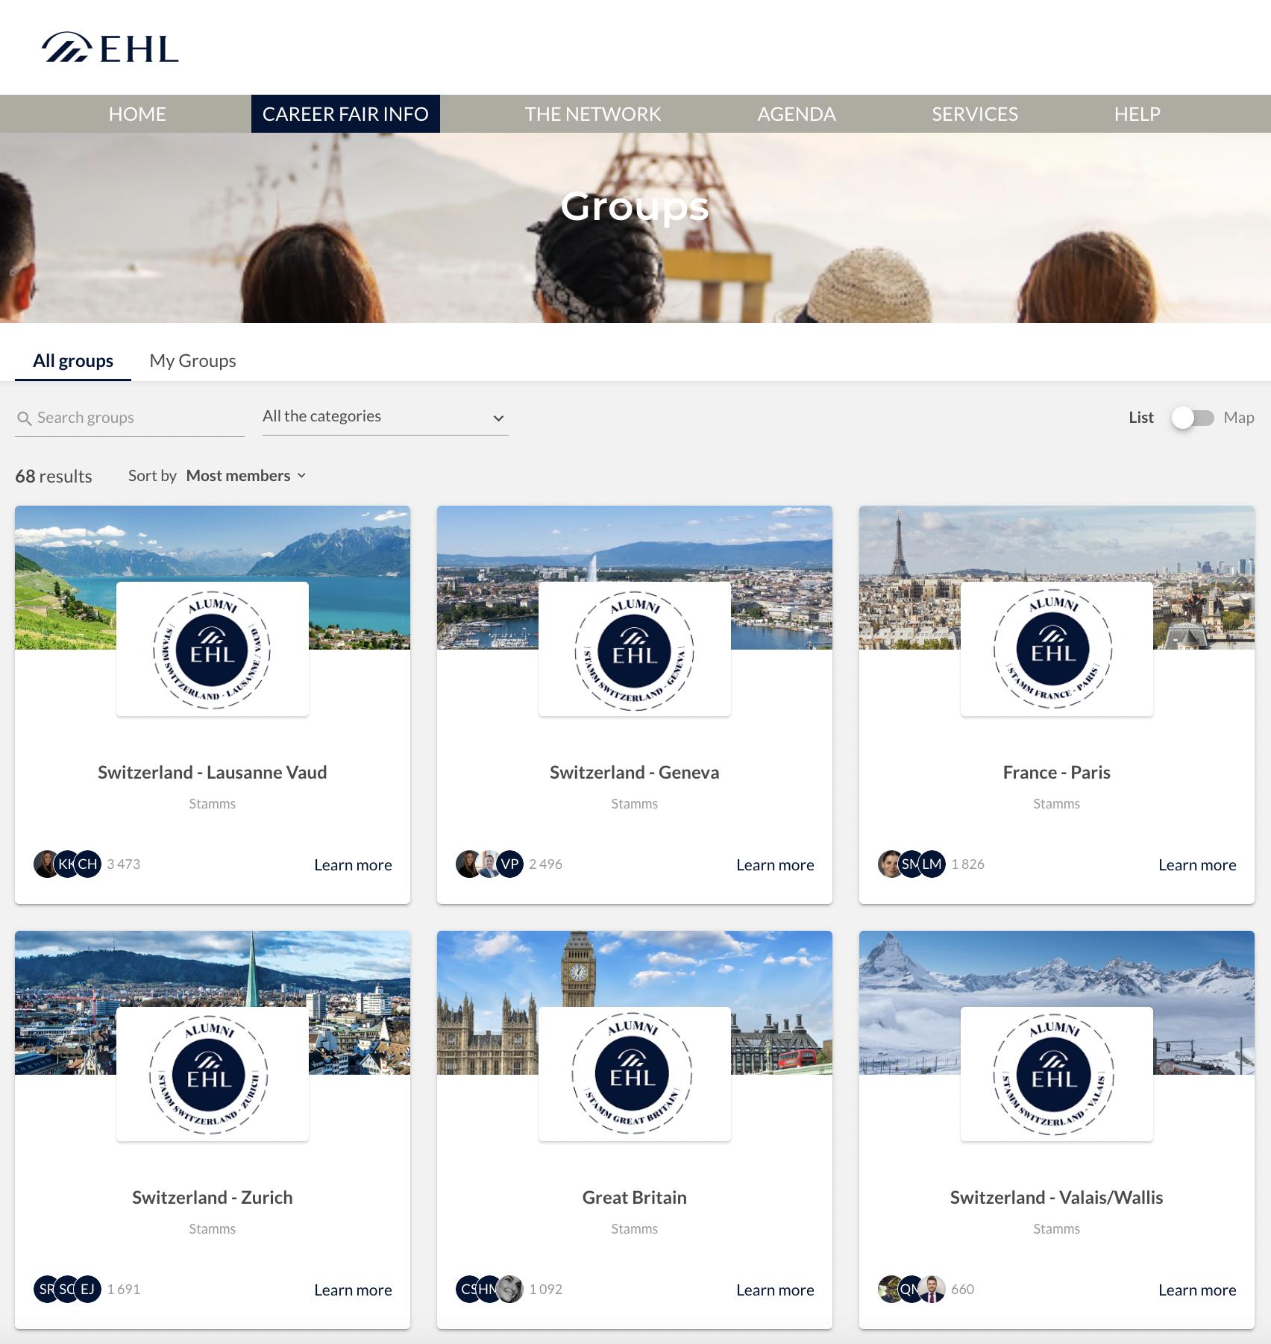This screenshot has height=1344, width=1271.
Task: Click the Great Britain title
Action: tap(635, 1198)
